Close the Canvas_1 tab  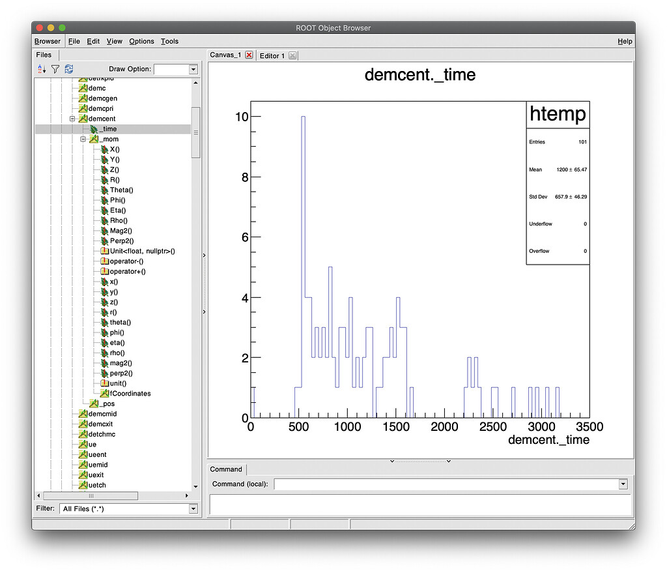(249, 55)
